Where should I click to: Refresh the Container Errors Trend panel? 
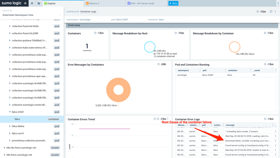click(x=155, y=119)
